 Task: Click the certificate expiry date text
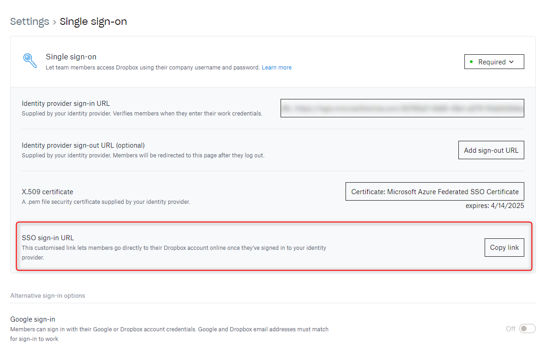click(x=494, y=206)
